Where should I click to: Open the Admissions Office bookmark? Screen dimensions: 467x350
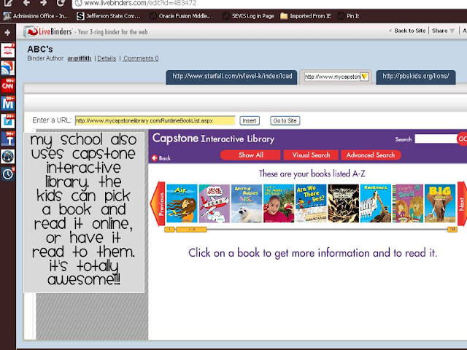click(x=36, y=16)
